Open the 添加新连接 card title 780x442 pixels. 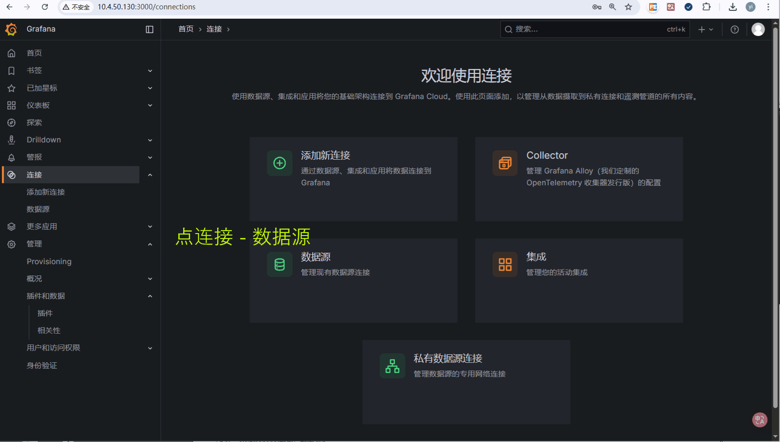[325, 155]
